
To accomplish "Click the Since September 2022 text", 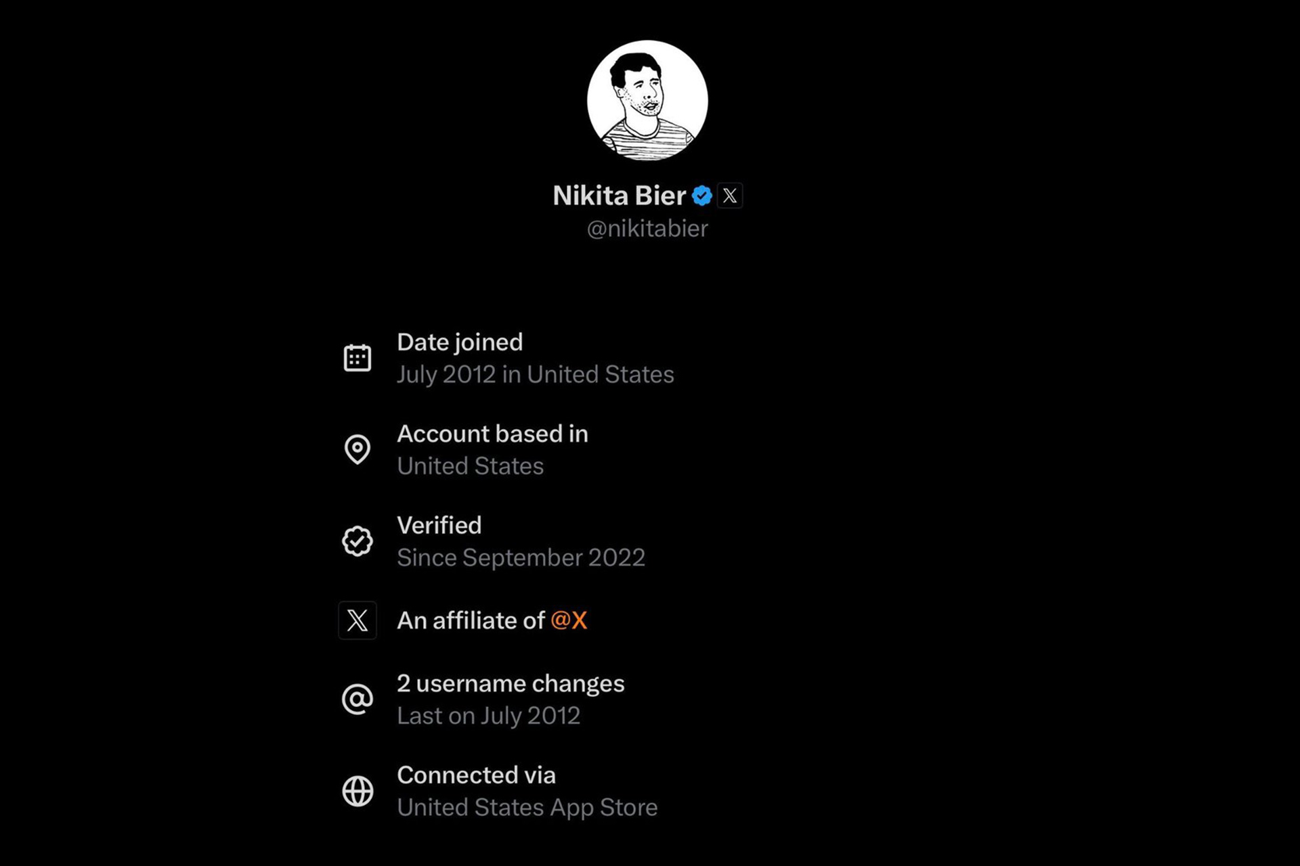I will tap(521, 557).
